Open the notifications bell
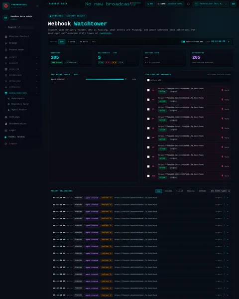This screenshot has width=239, height=299. (188, 4)
